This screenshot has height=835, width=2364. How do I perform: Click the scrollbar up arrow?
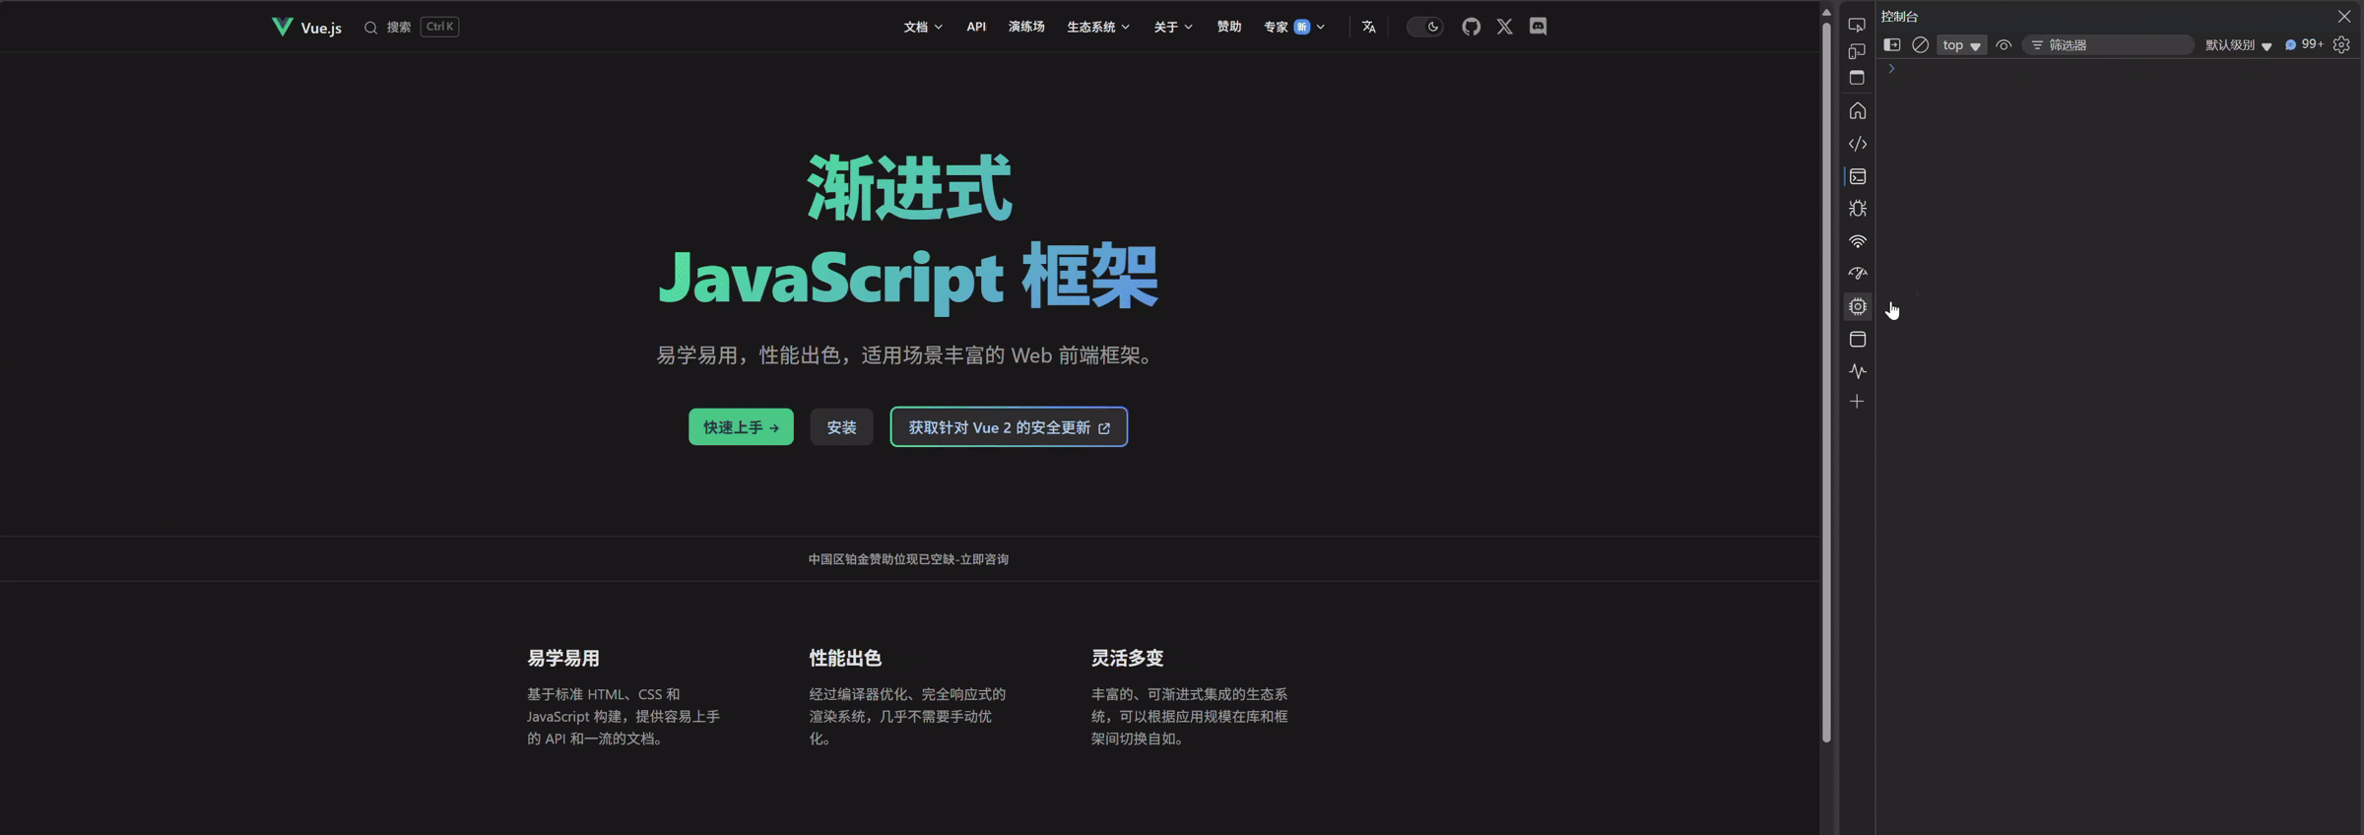click(x=1826, y=12)
